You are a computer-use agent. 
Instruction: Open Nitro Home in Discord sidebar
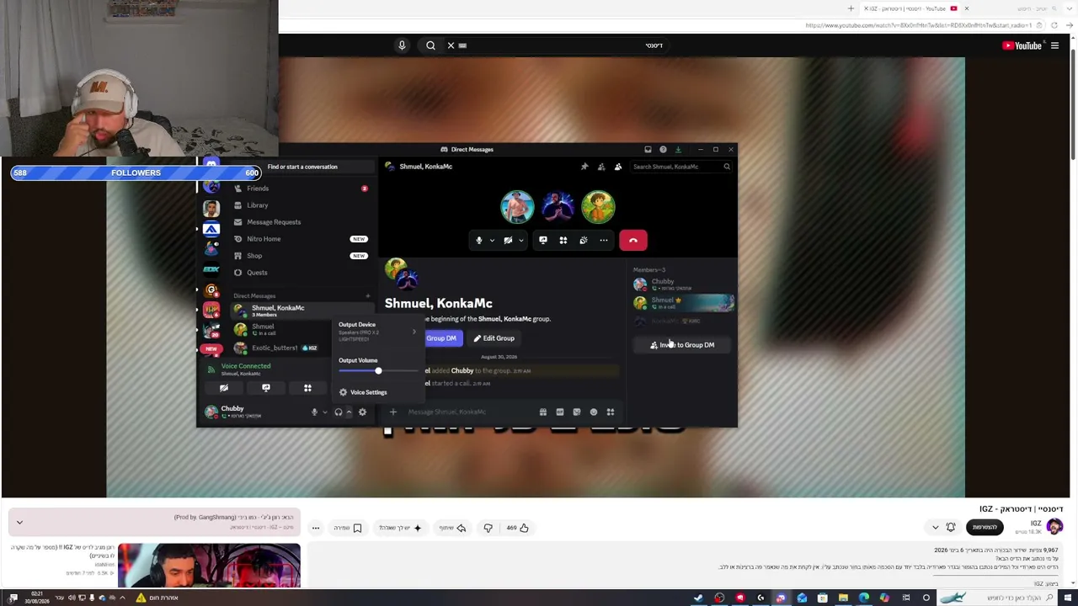click(301, 239)
